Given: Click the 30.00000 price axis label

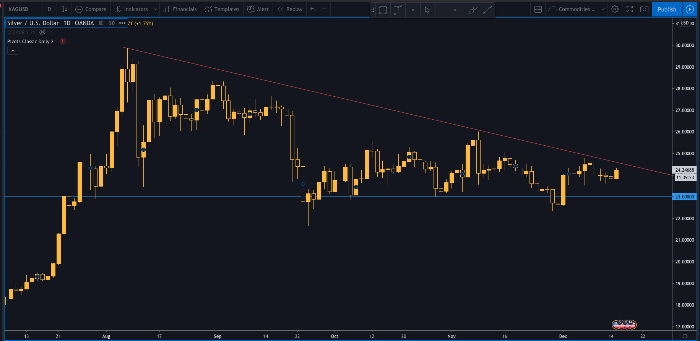Looking at the screenshot, I should click(x=684, y=45).
